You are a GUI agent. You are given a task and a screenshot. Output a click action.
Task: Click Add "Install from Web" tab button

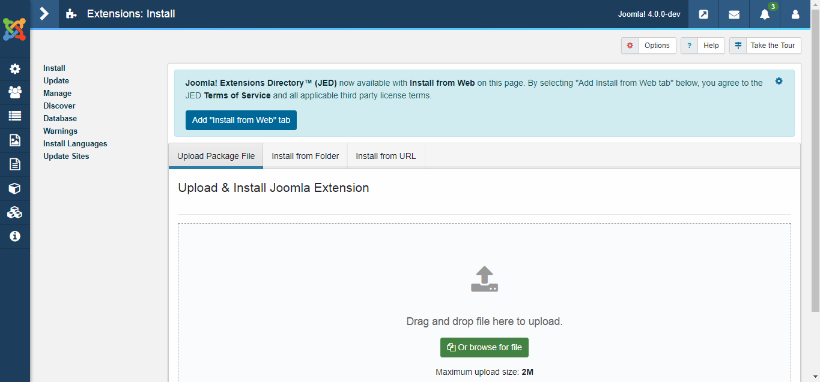(x=241, y=120)
